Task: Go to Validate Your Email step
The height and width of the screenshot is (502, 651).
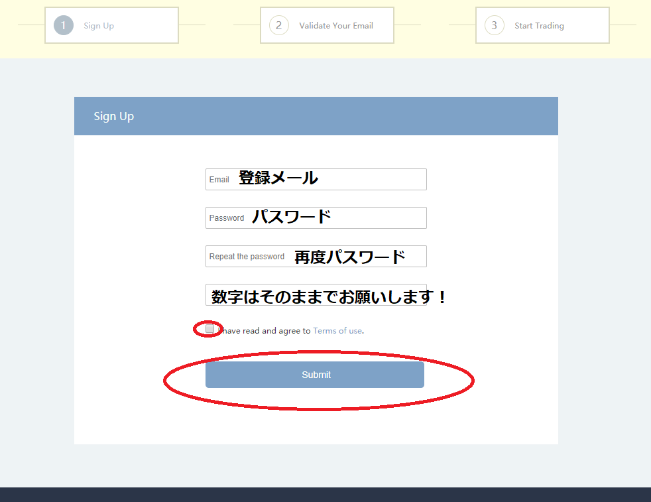Action: [x=327, y=25]
